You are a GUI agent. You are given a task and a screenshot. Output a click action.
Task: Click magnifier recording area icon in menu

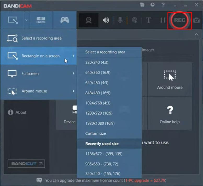(x=12, y=38)
